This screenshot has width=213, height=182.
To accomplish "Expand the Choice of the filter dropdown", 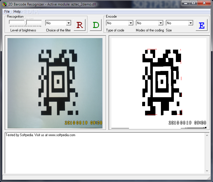I will pos(69,23).
